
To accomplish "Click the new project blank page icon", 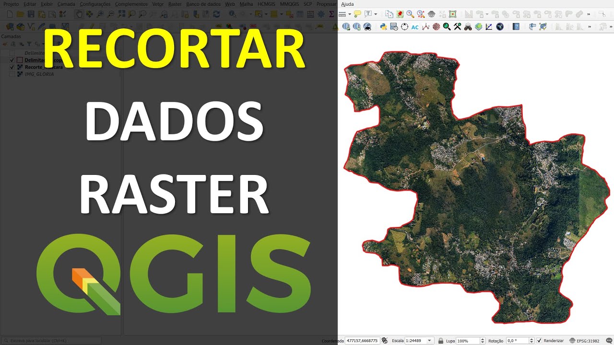I will (x=10, y=14).
